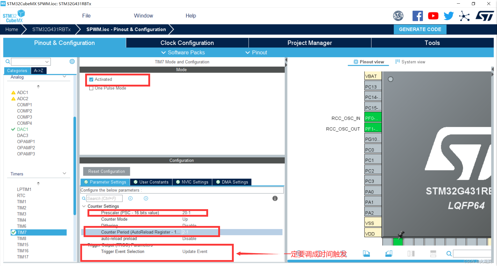Click the parameter search field
This screenshot has height=266, width=497.
104,198
